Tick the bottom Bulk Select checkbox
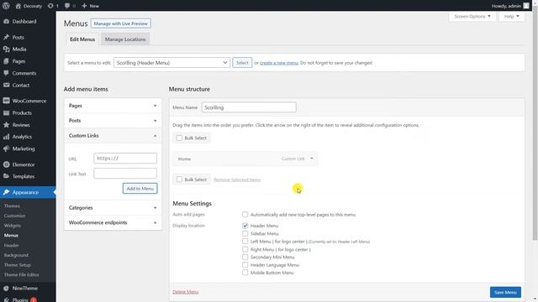The height and width of the screenshot is (302, 538). coord(179,179)
